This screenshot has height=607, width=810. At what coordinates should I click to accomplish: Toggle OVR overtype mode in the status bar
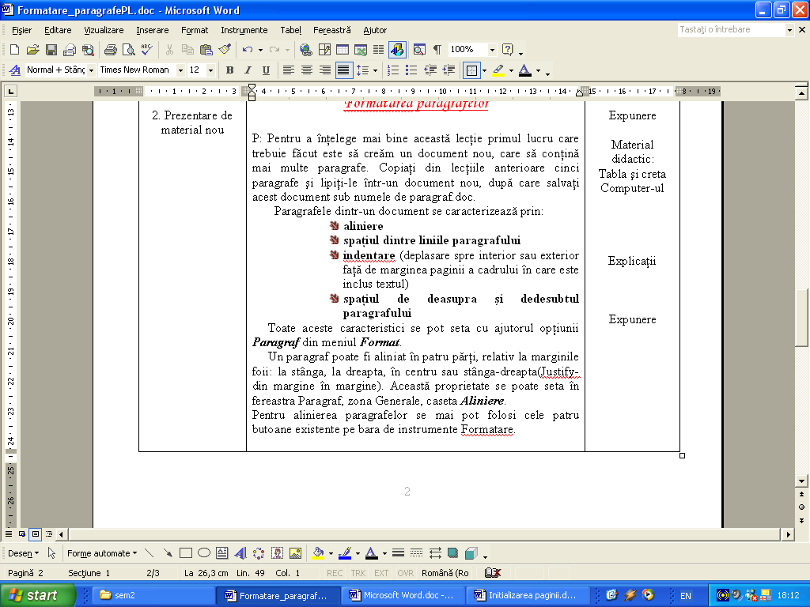(405, 573)
